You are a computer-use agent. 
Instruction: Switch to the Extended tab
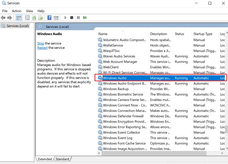pyautogui.click(x=45, y=159)
